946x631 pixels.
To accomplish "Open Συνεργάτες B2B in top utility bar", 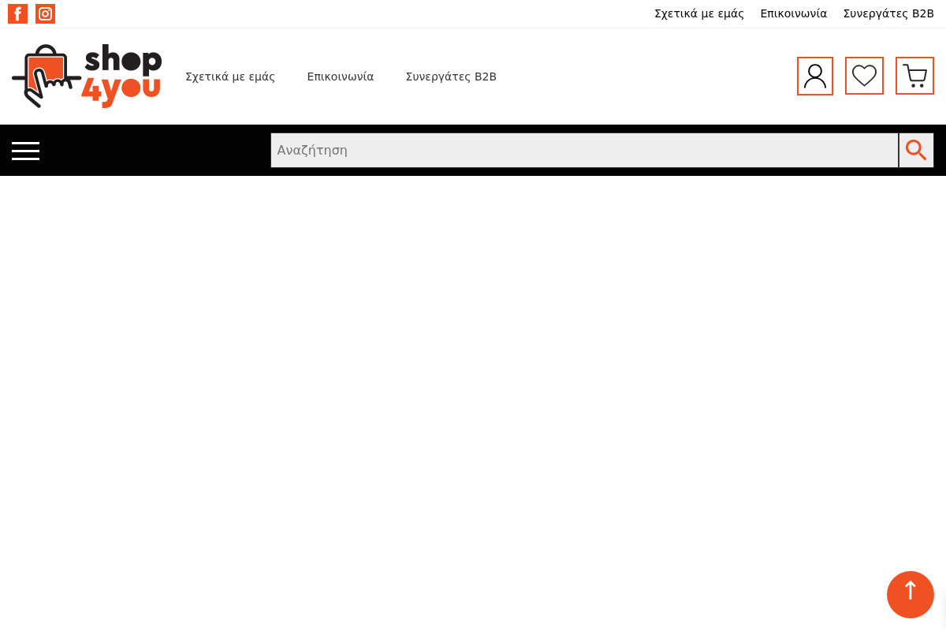I will [x=888, y=13].
